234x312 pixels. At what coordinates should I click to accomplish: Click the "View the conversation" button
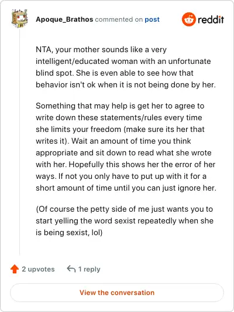pyautogui.click(x=117, y=293)
